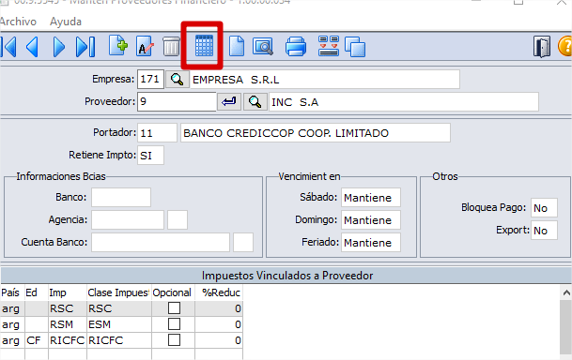Click the Opcional column header

pos(173,292)
